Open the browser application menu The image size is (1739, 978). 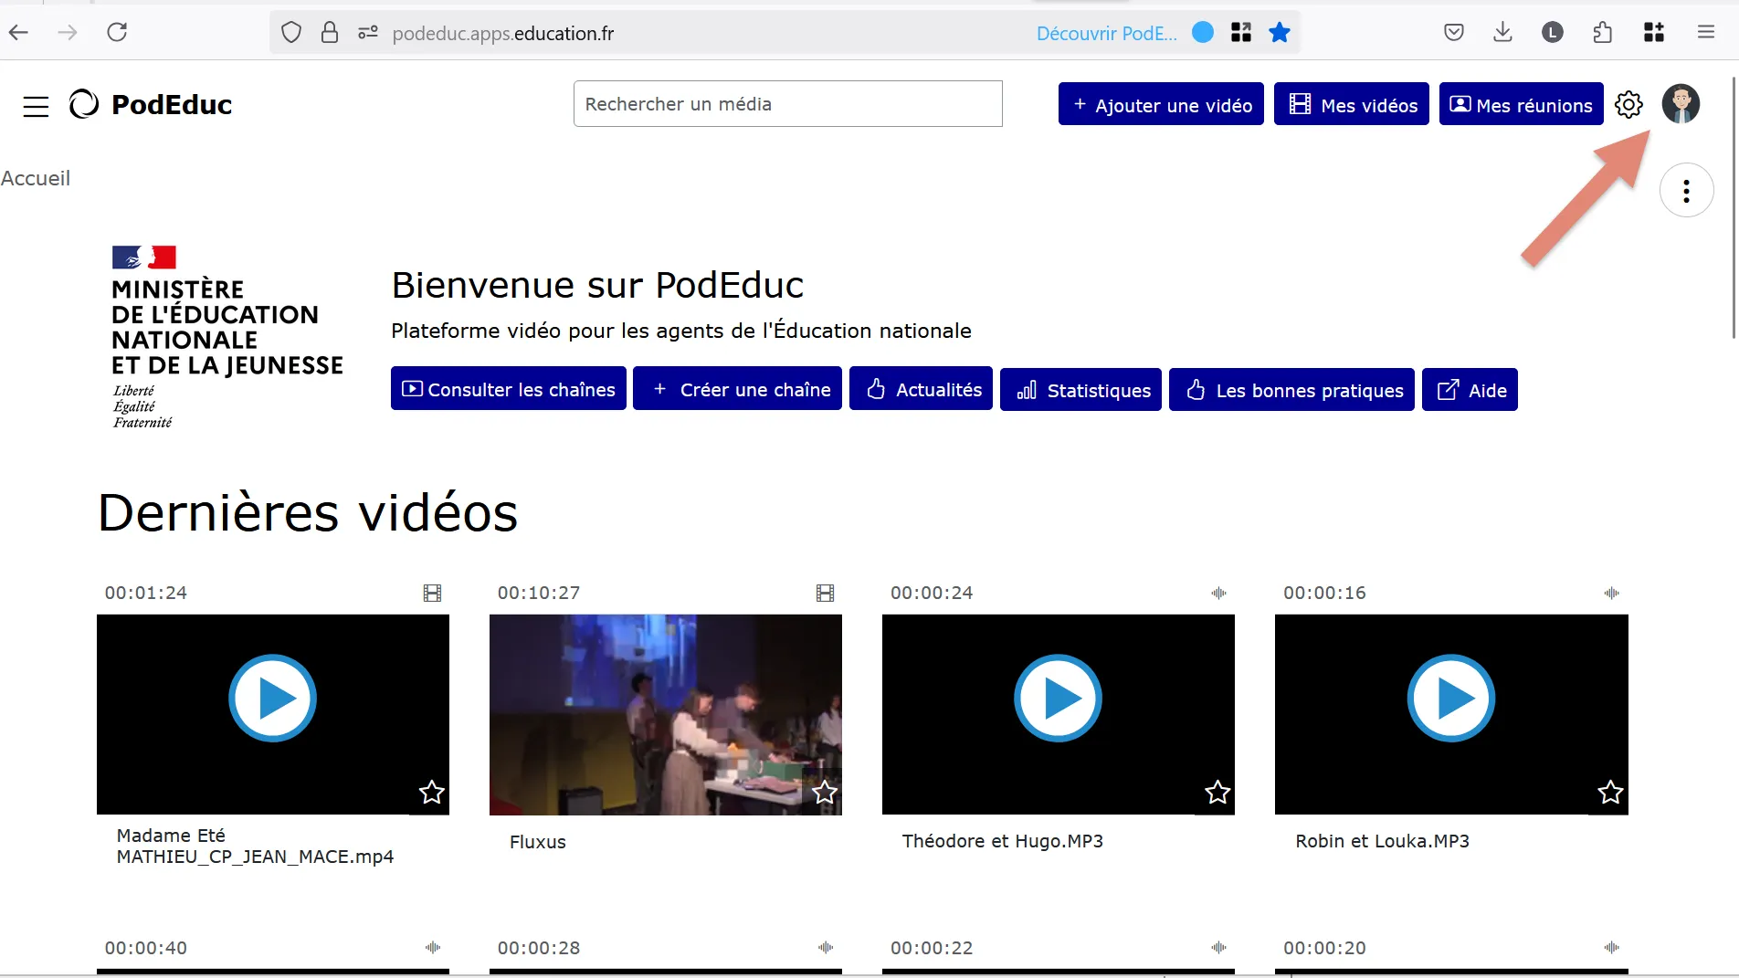pos(1706,33)
